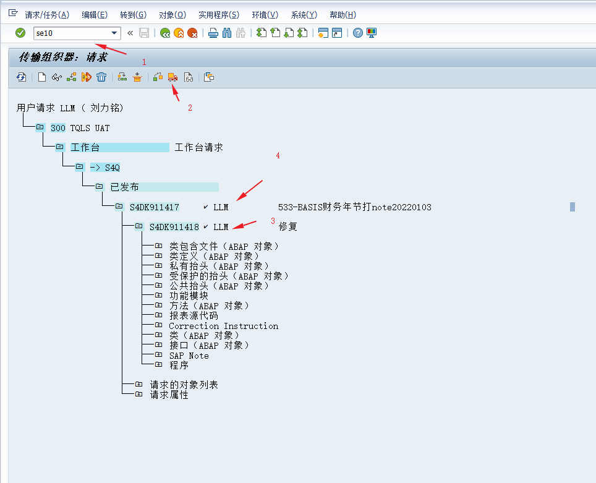This screenshot has width=596, height=483.
Task: Open the 系统(Y) menu
Action: [x=304, y=15]
